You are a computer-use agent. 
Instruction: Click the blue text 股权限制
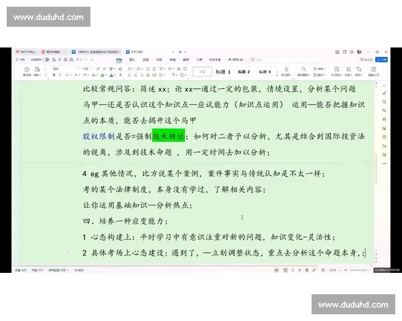(x=98, y=136)
